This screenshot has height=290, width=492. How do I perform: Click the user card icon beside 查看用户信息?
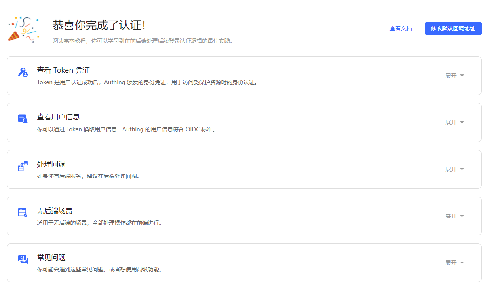[23, 119]
